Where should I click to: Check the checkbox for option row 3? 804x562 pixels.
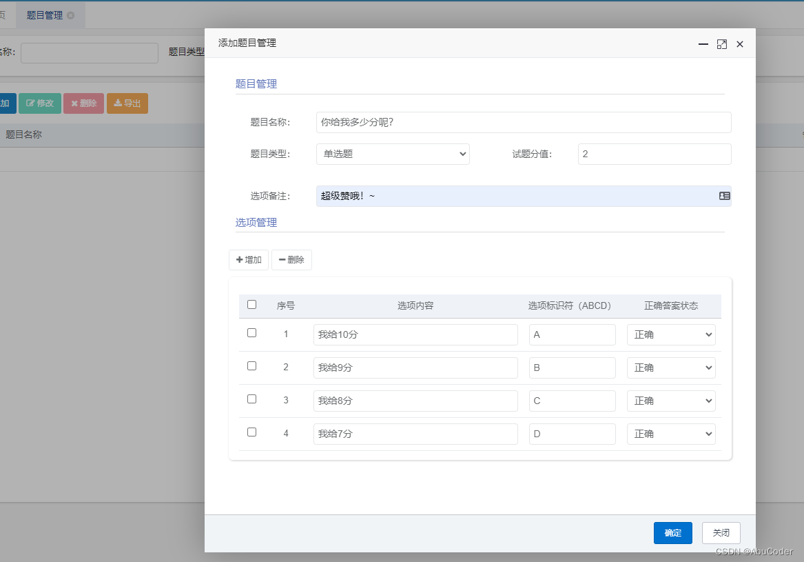pyautogui.click(x=251, y=399)
